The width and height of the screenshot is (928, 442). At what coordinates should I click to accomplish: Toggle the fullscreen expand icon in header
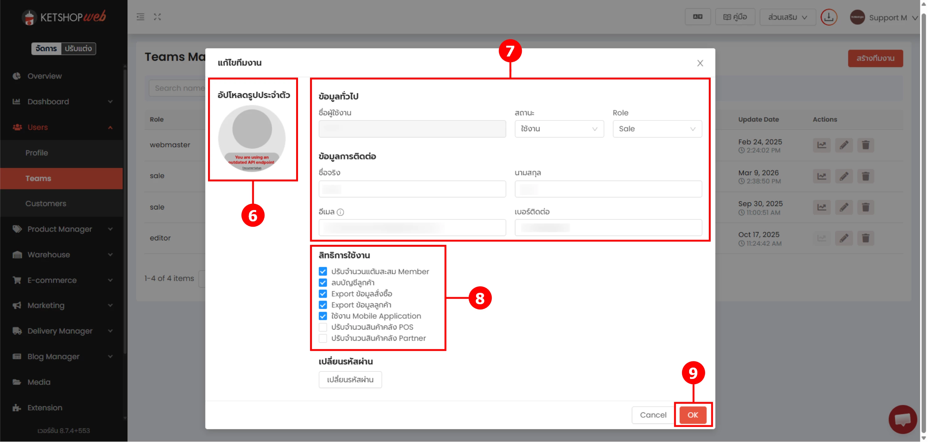click(157, 17)
